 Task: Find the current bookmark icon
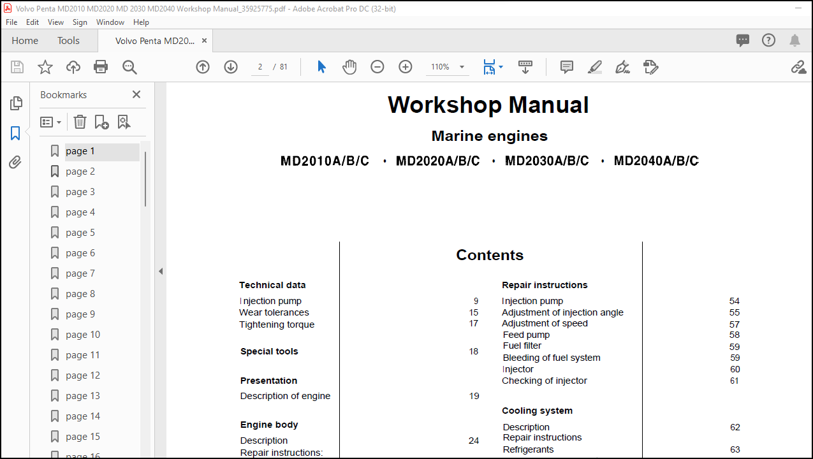click(x=124, y=122)
